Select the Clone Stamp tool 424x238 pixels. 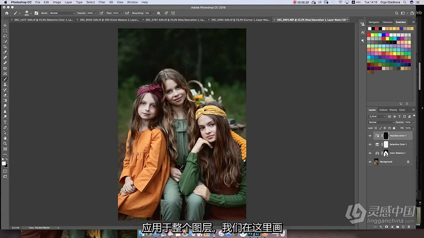5,85
